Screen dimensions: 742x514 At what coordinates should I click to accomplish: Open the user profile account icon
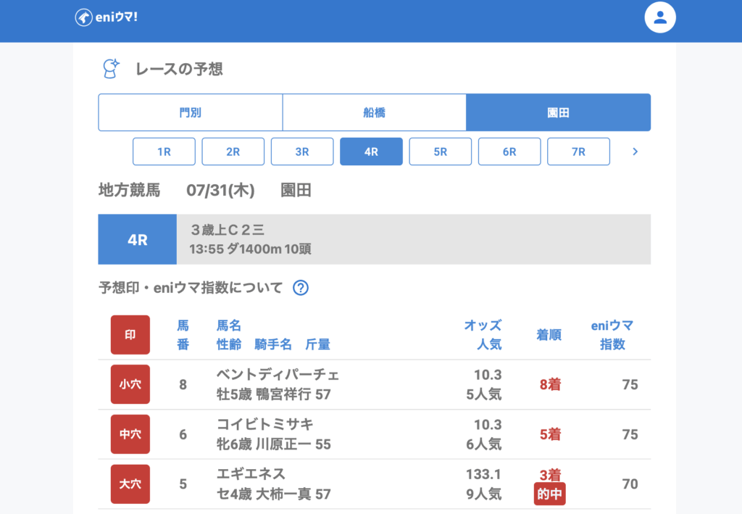(x=659, y=18)
